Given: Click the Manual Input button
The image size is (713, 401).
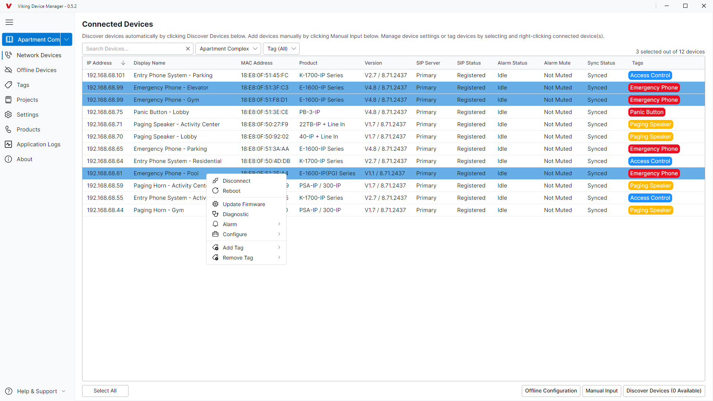Looking at the screenshot, I should pyautogui.click(x=601, y=391).
